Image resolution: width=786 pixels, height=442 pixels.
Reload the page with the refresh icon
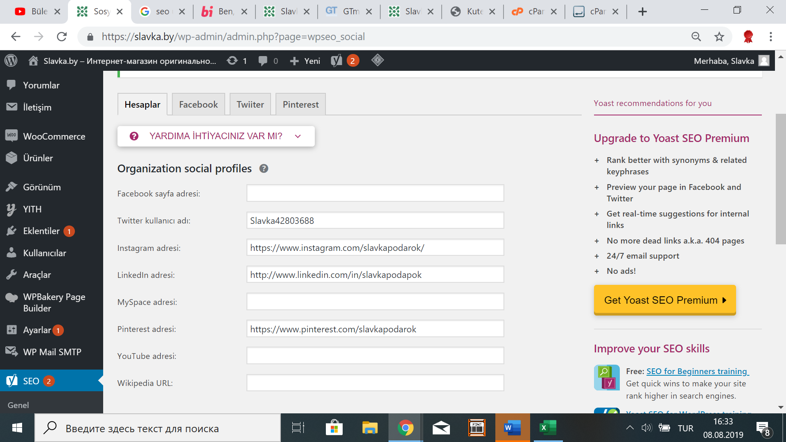point(62,37)
